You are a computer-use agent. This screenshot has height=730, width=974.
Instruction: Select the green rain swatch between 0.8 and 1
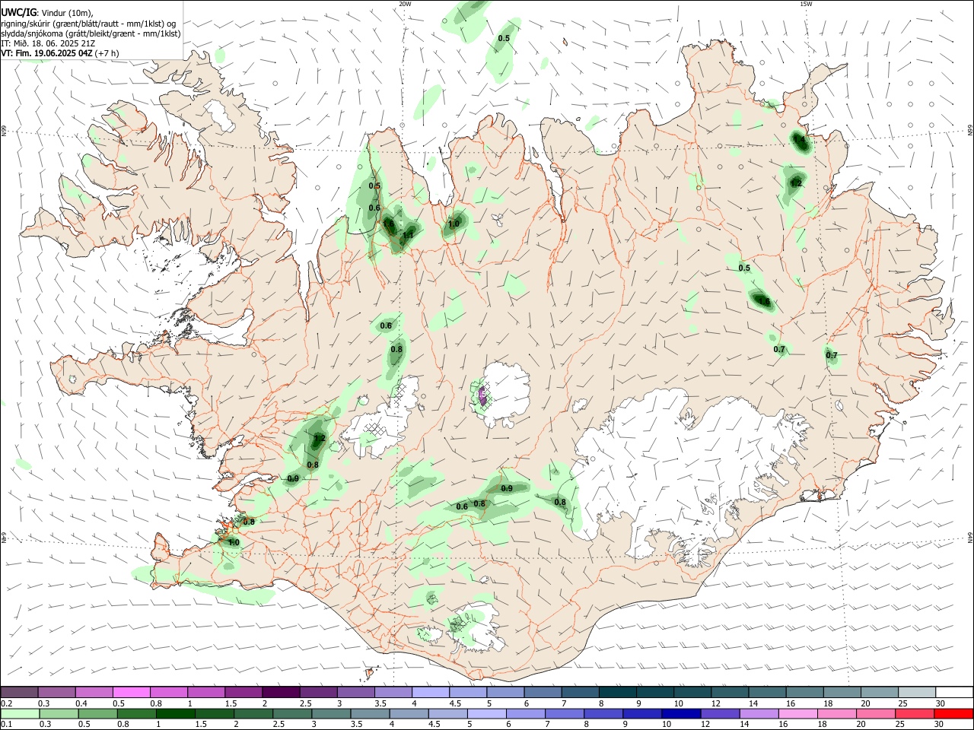[137, 714]
